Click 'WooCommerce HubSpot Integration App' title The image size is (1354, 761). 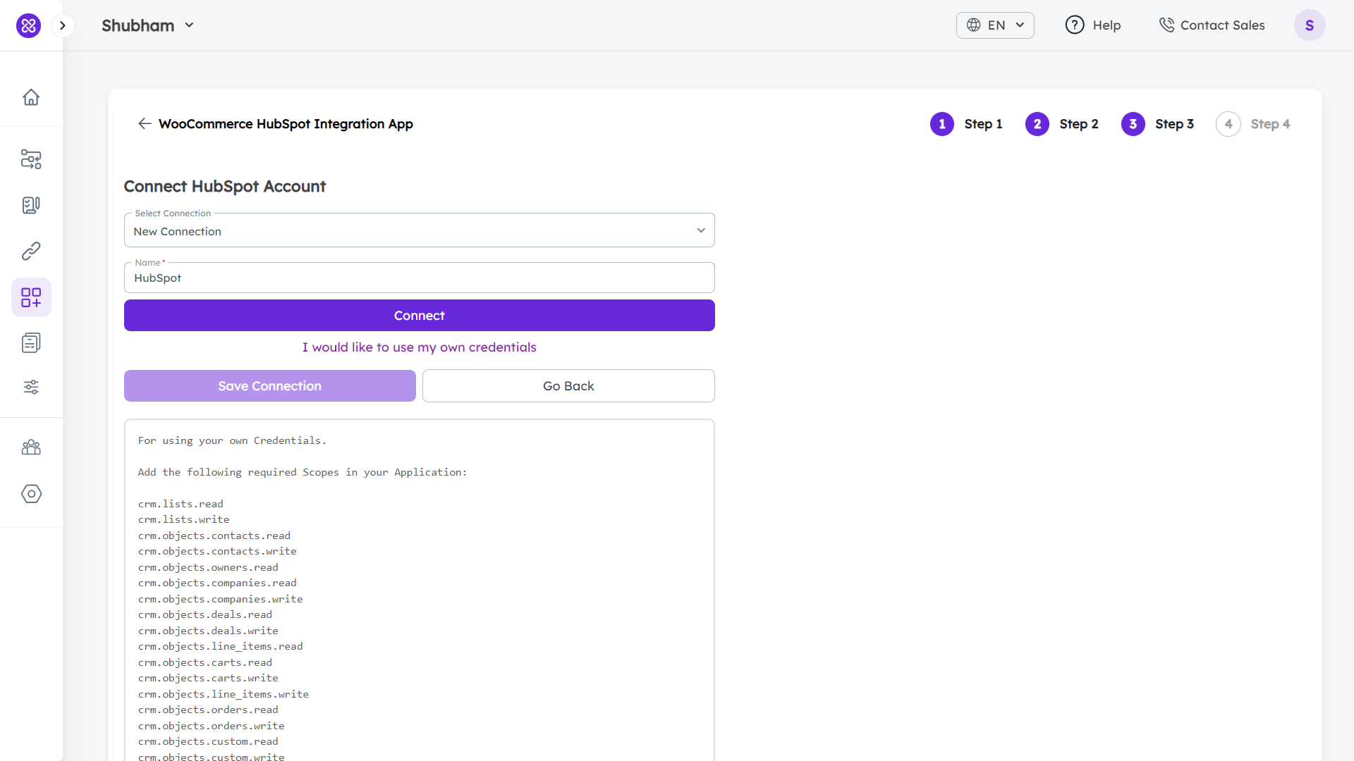[286, 124]
